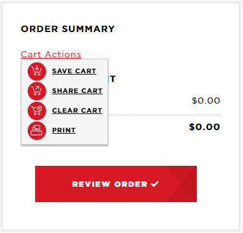Click the dashed divider line between amounts
The image size is (243, 233).
click(164, 115)
